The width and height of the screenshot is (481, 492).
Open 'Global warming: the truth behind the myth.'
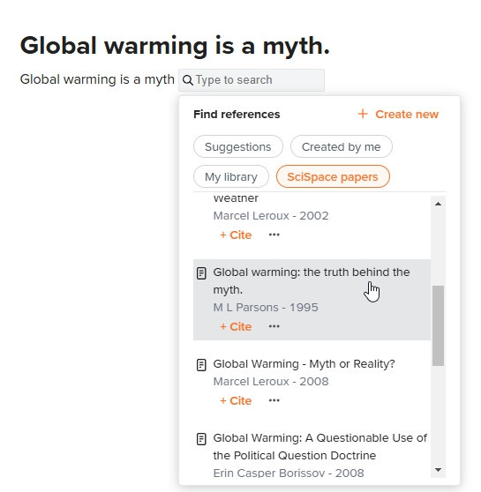tap(312, 281)
